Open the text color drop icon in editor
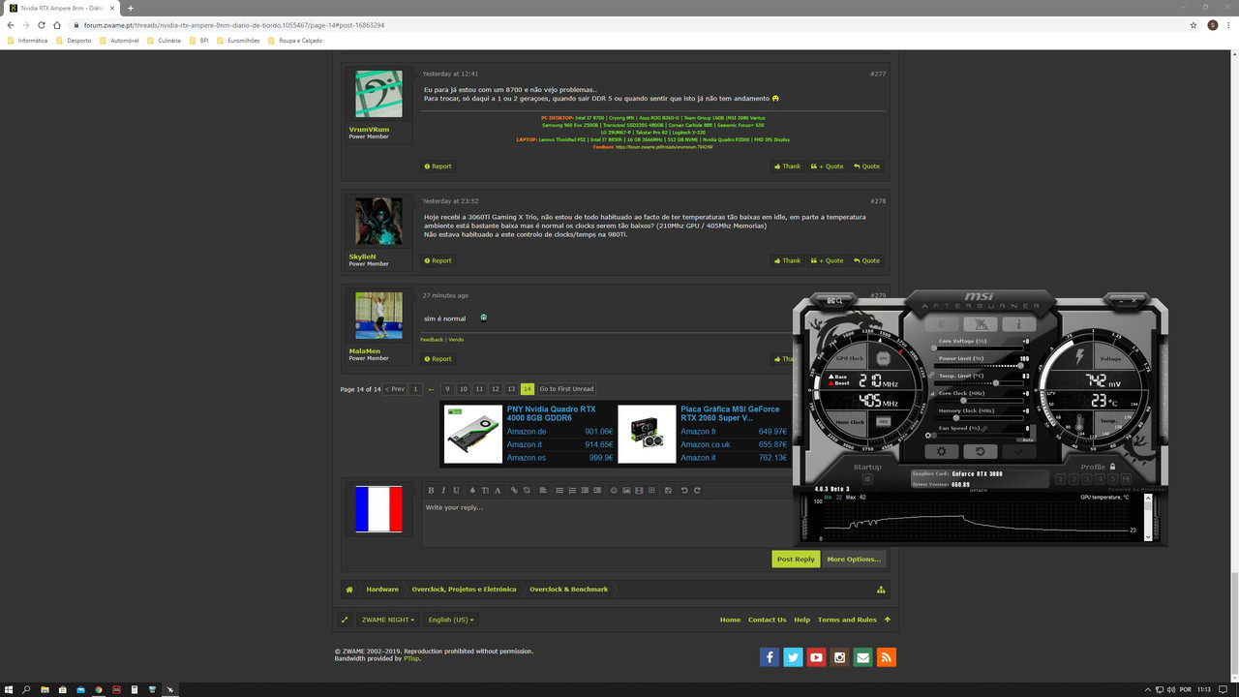The width and height of the screenshot is (1239, 697). 472,490
